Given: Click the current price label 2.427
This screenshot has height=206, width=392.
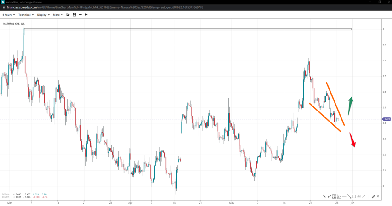Looking at the screenshot, I should pyautogui.click(x=386, y=119).
